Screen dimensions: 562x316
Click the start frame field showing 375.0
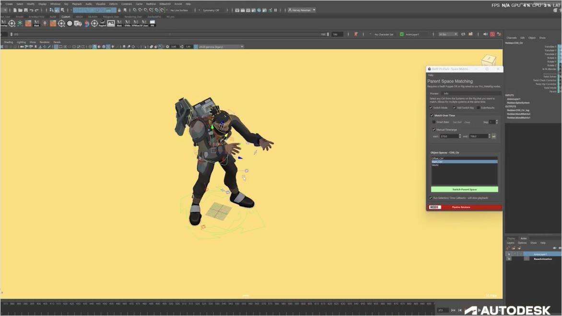(448, 136)
